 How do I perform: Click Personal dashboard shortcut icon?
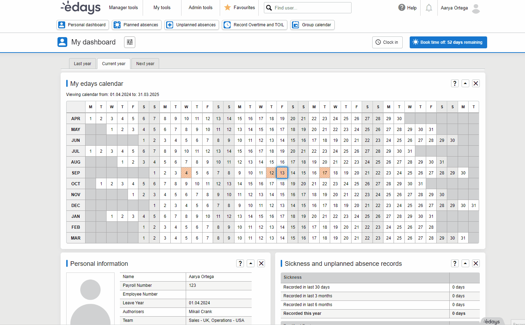(62, 25)
